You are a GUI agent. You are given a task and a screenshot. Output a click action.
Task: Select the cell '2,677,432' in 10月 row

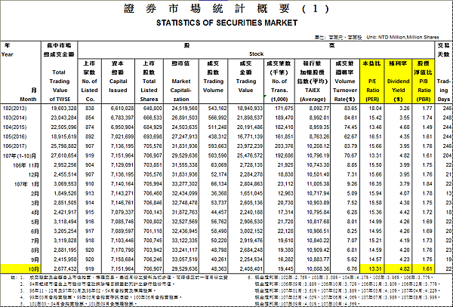point(65,269)
